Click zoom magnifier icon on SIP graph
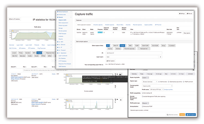The height and width of the screenshot is (124, 204). point(115,100)
